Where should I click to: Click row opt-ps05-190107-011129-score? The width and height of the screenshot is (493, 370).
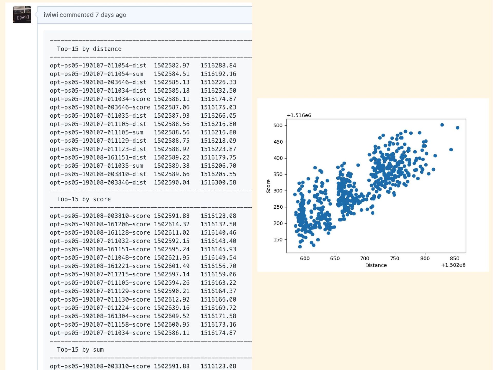click(143, 291)
